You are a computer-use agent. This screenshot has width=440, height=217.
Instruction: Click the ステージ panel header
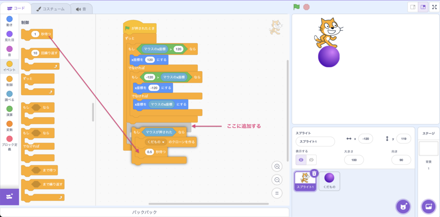(x=428, y=134)
